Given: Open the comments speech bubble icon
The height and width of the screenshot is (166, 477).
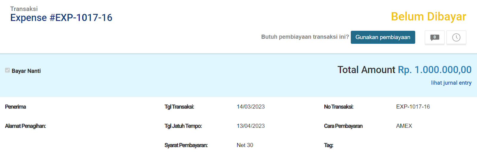Looking at the screenshot, I should (x=435, y=37).
